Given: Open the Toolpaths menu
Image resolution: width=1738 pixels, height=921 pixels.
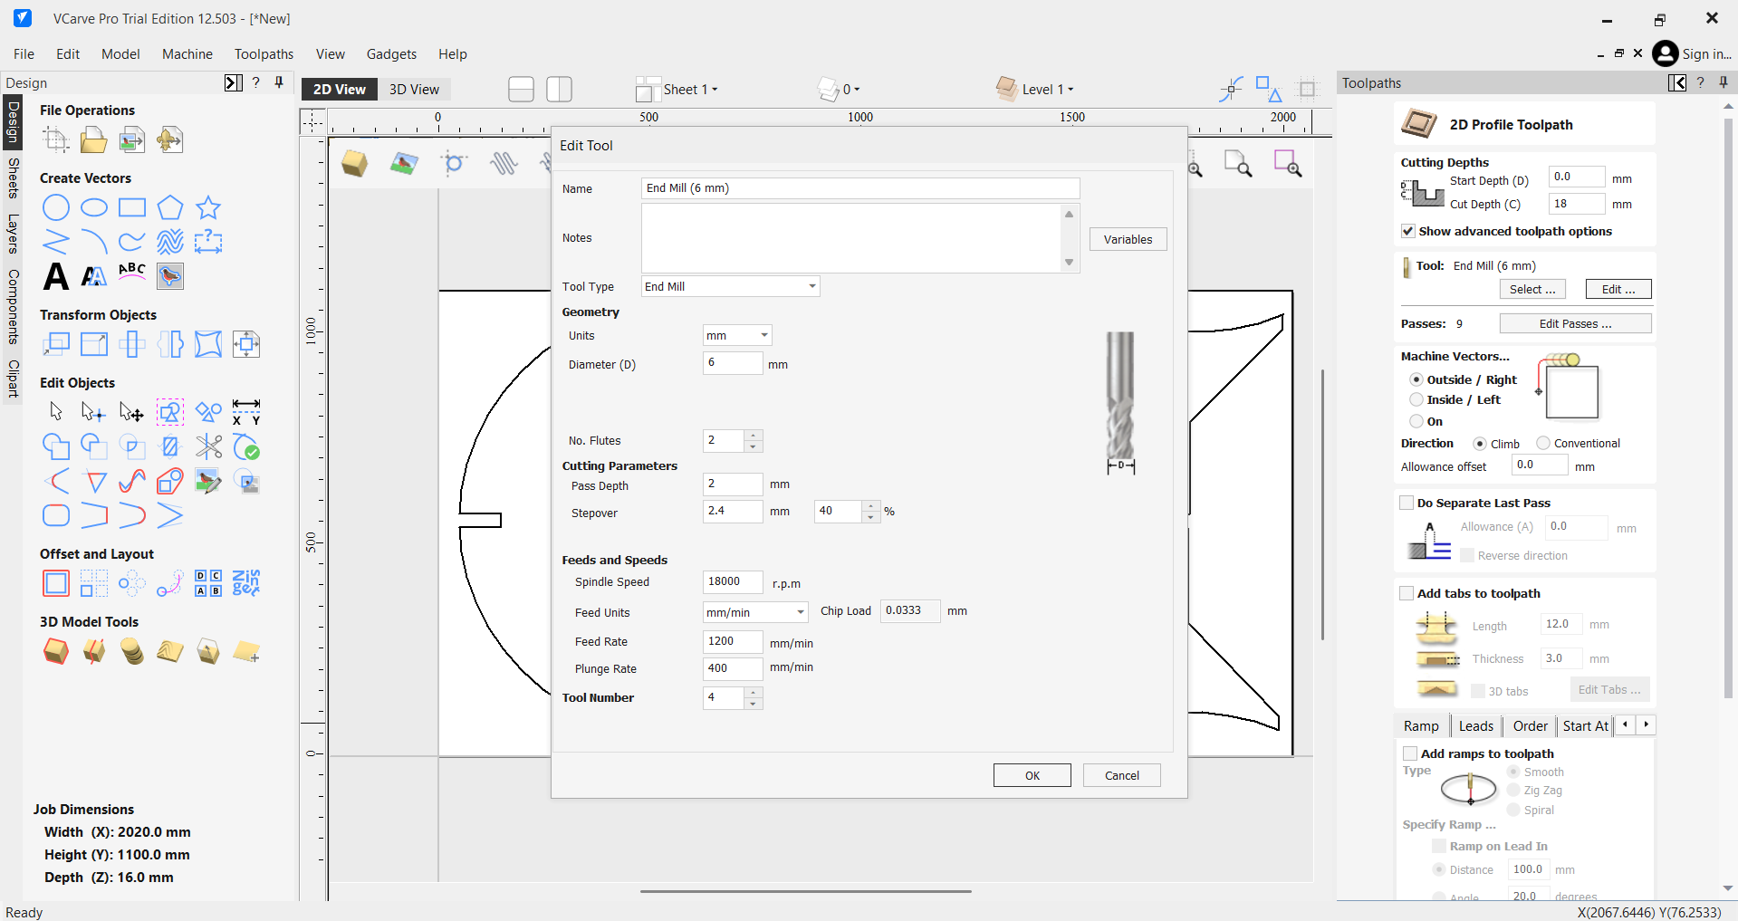Looking at the screenshot, I should tap(264, 54).
